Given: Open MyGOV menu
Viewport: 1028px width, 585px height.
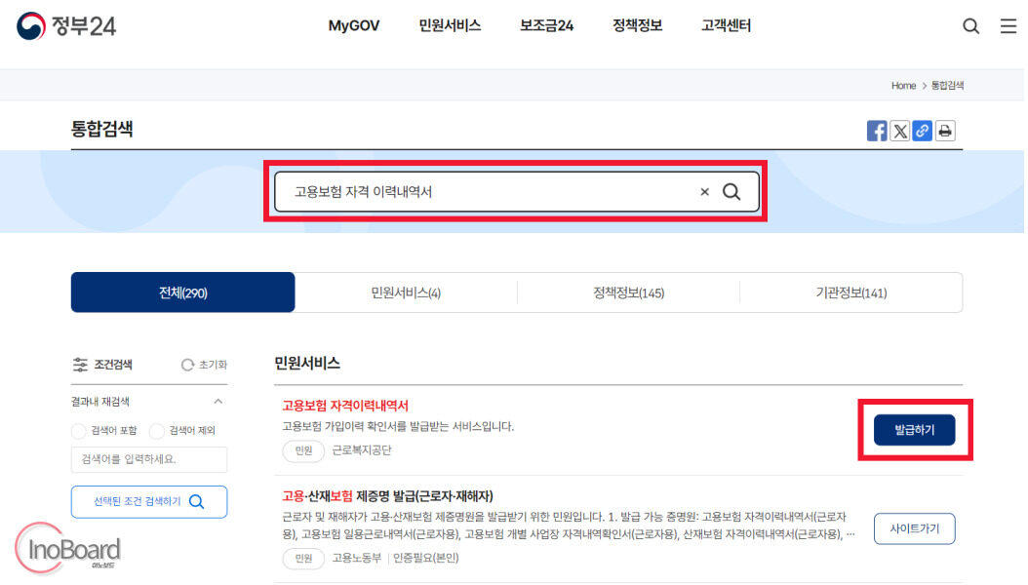Looking at the screenshot, I should [x=354, y=26].
